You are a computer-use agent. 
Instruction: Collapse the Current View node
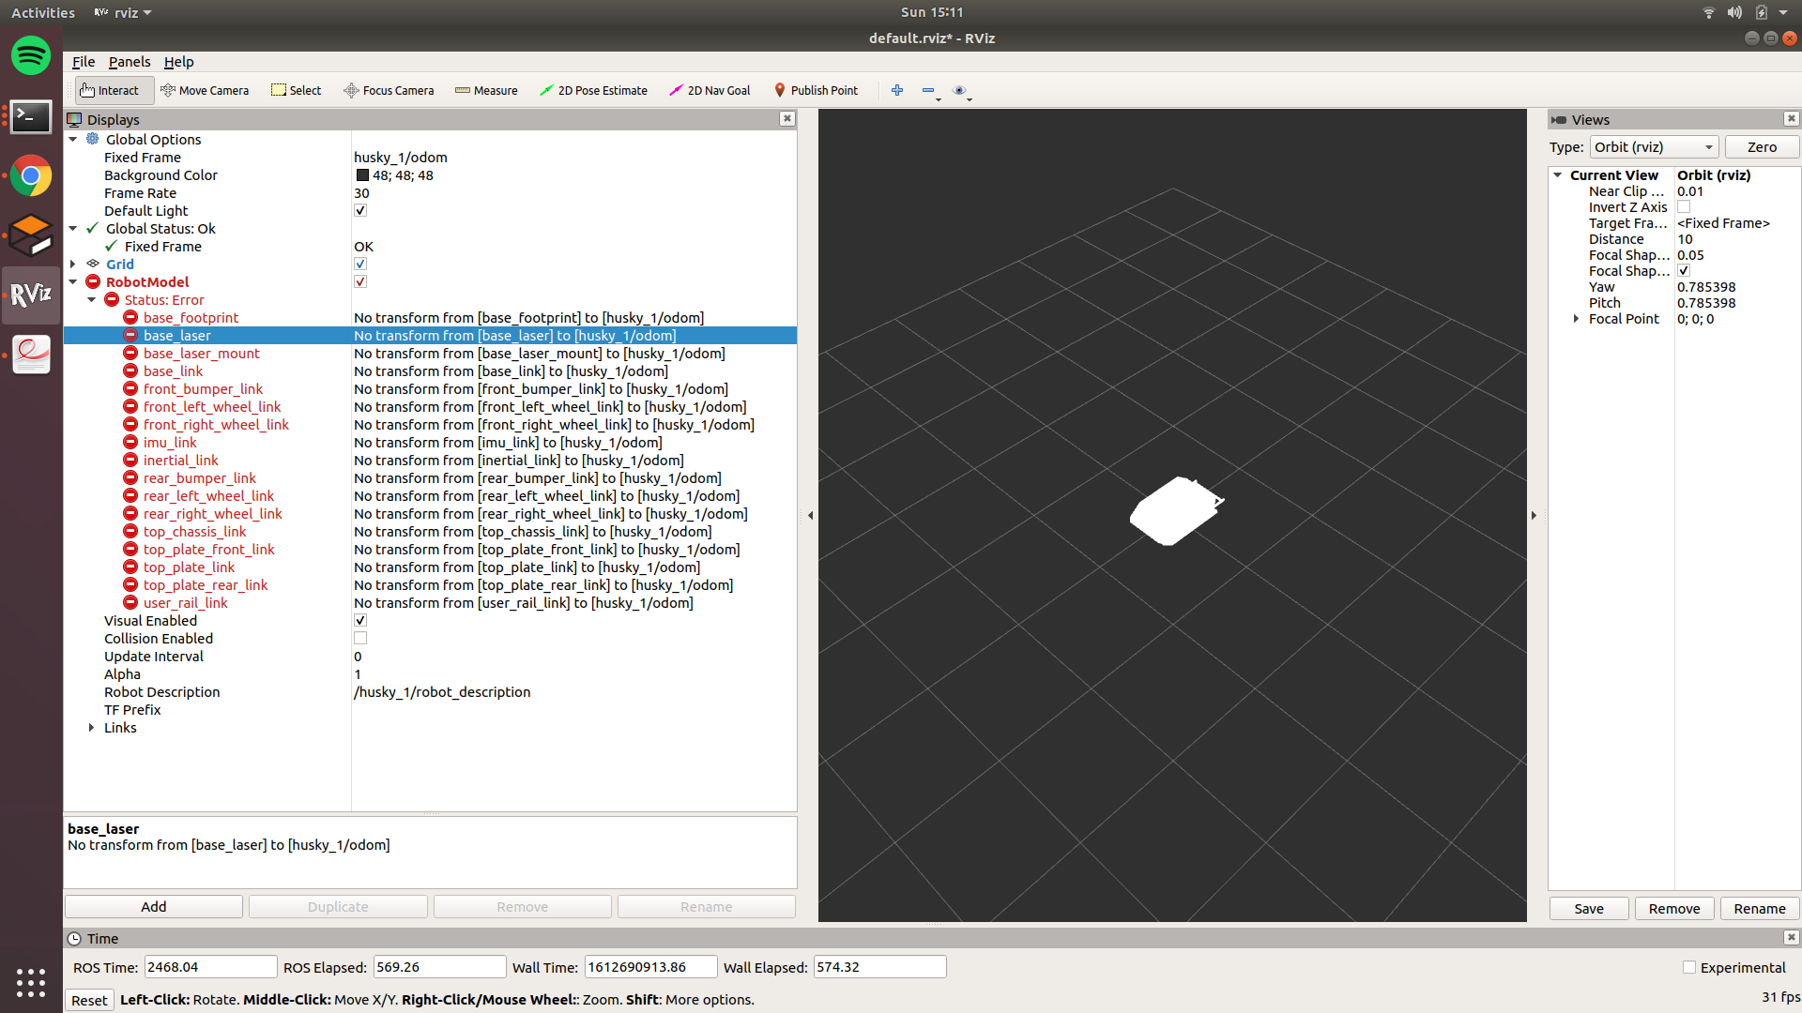[1558, 174]
